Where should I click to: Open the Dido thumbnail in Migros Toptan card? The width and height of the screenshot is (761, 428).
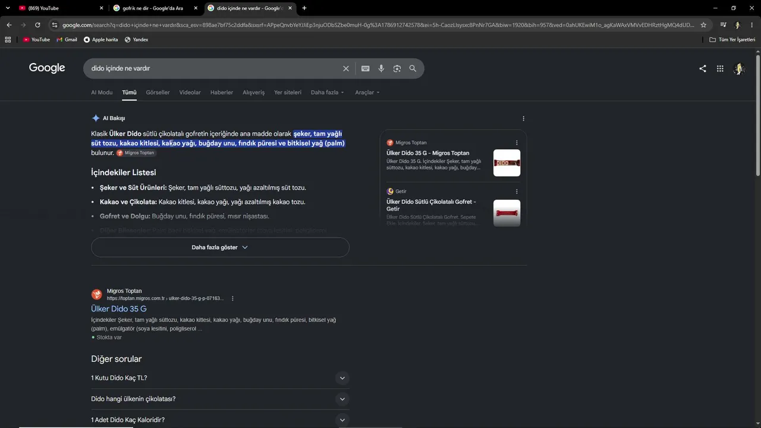pos(507,163)
